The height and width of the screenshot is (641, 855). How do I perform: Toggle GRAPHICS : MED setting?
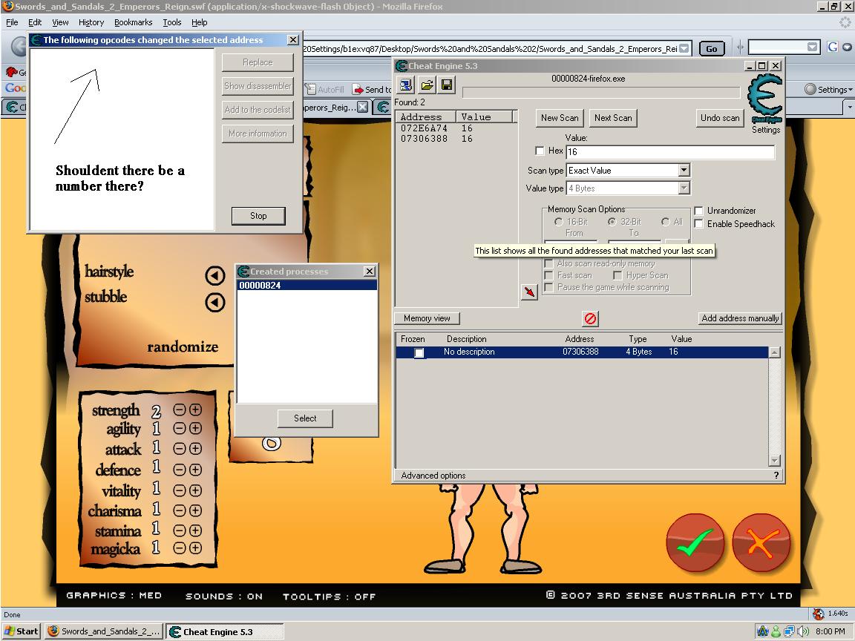click(114, 595)
